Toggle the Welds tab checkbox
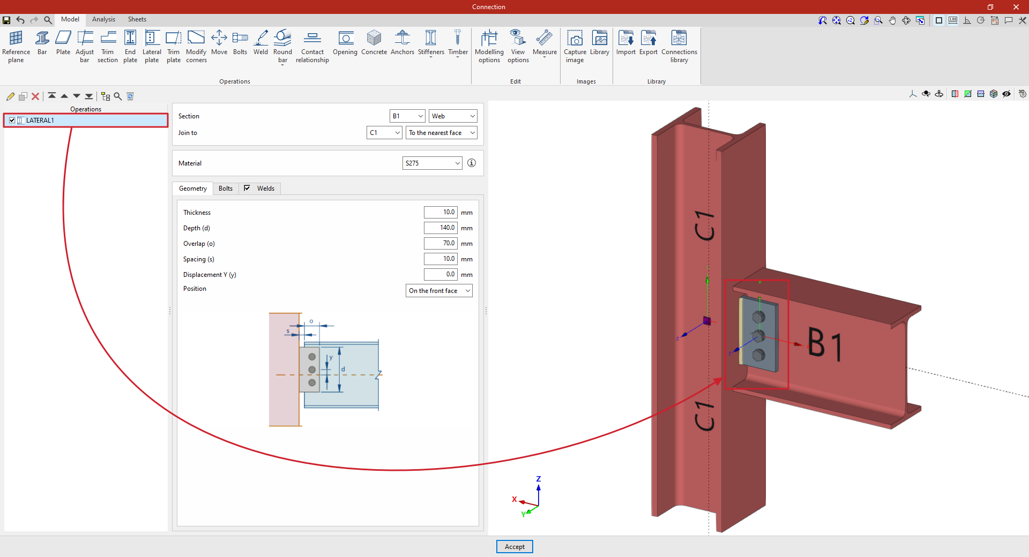 247,188
